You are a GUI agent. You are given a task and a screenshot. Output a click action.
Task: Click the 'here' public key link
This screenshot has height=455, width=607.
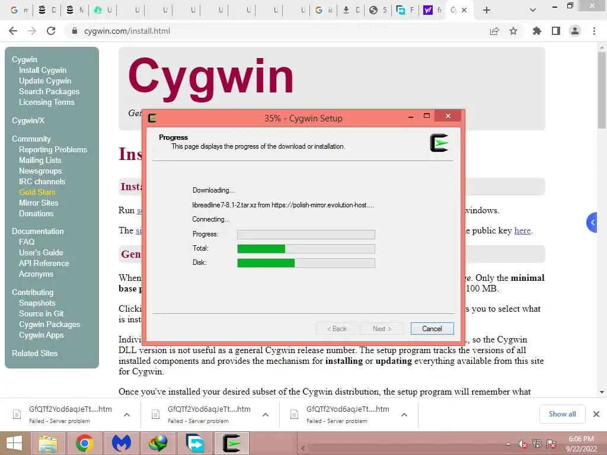pos(522,230)
